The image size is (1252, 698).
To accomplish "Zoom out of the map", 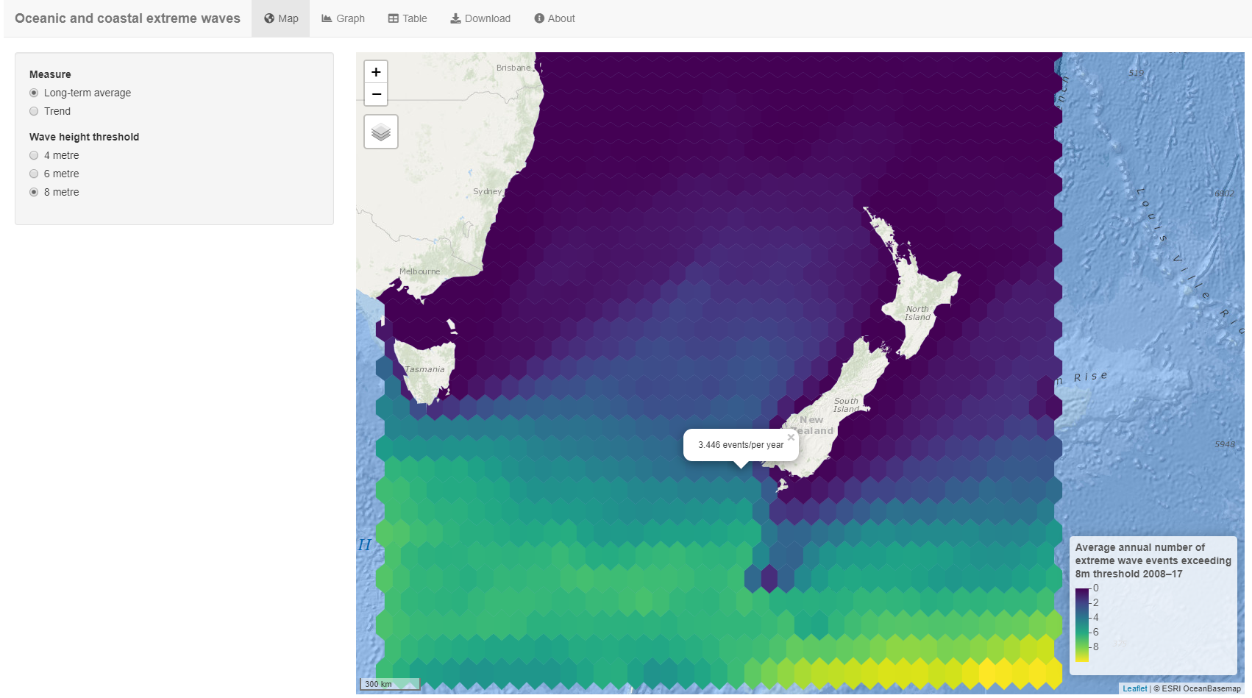I will click(x=376, y=94).
